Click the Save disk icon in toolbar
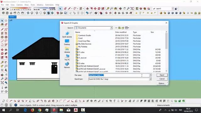The width and height of the screenshot is (201, 113). click(66, 13)
